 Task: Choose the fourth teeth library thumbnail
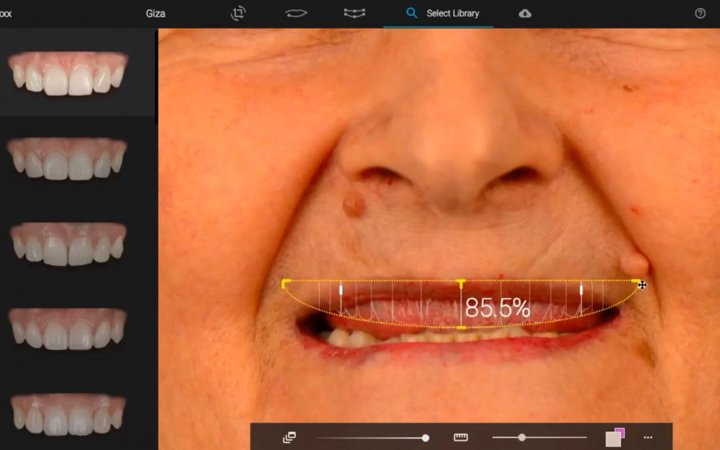[67, 329]
